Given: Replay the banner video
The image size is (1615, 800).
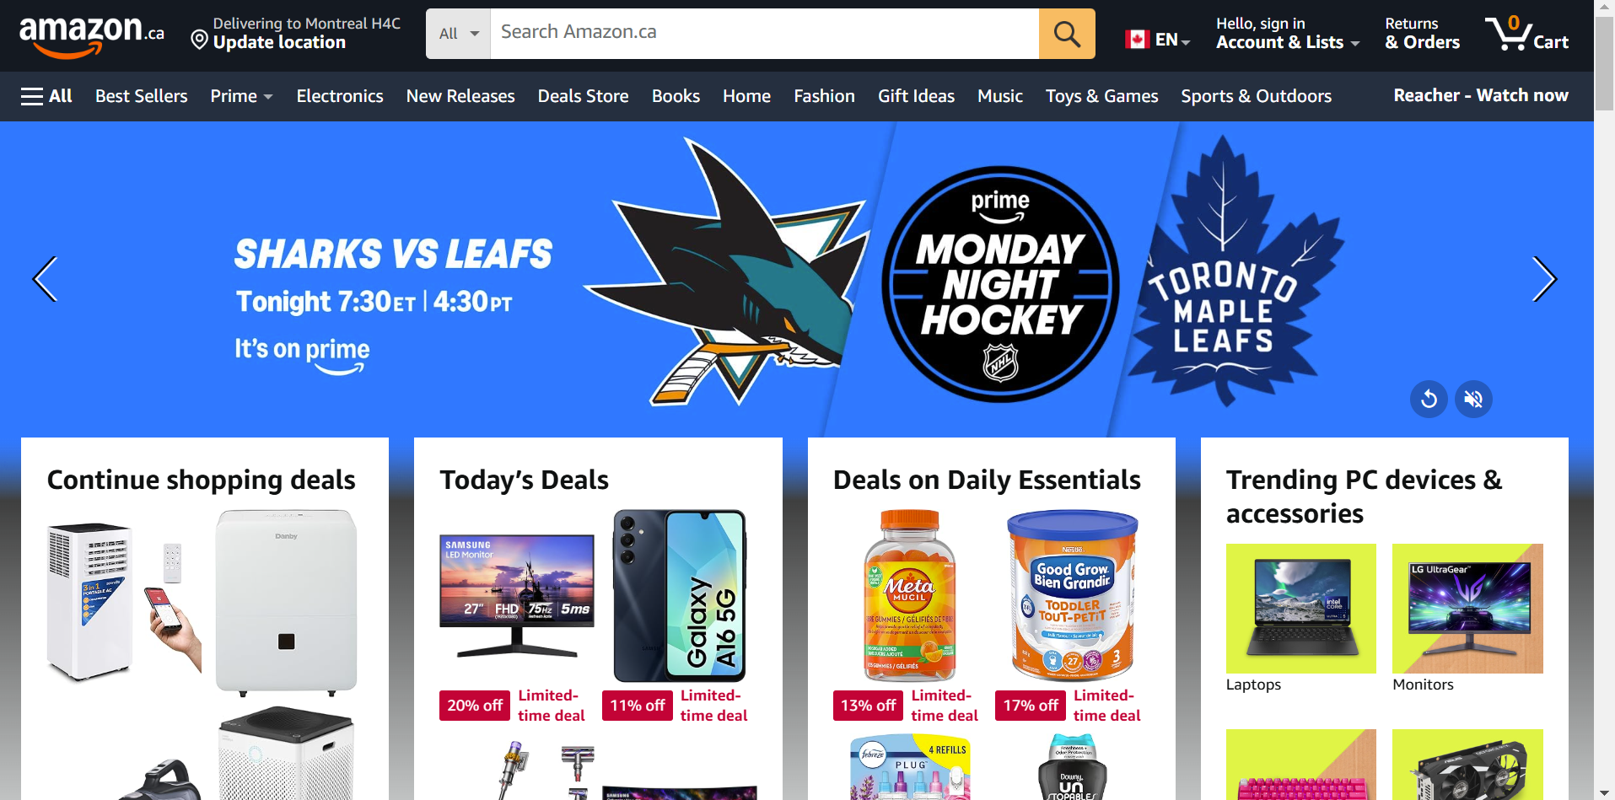Looking at the screenshot, I should (x=1429, y=399).
